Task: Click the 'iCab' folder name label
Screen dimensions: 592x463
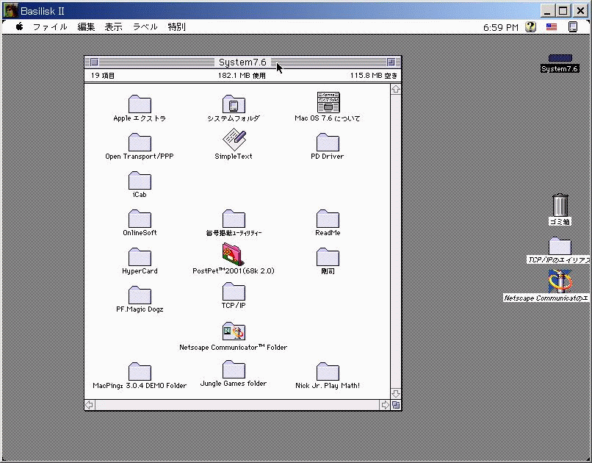Action: (x=140, y=195)
